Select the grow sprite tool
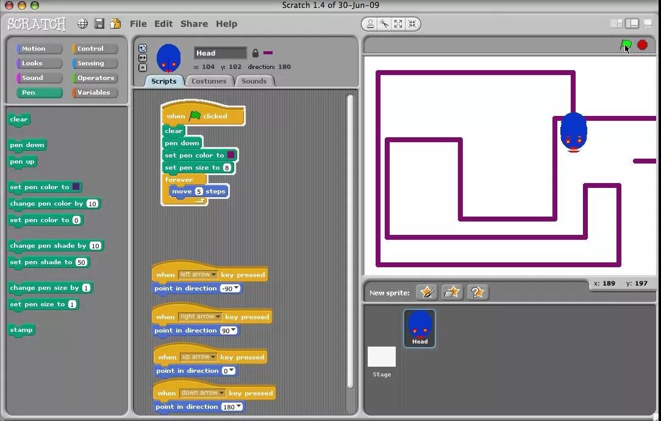This screenshot has height=421, width=661. click(398, 24)
